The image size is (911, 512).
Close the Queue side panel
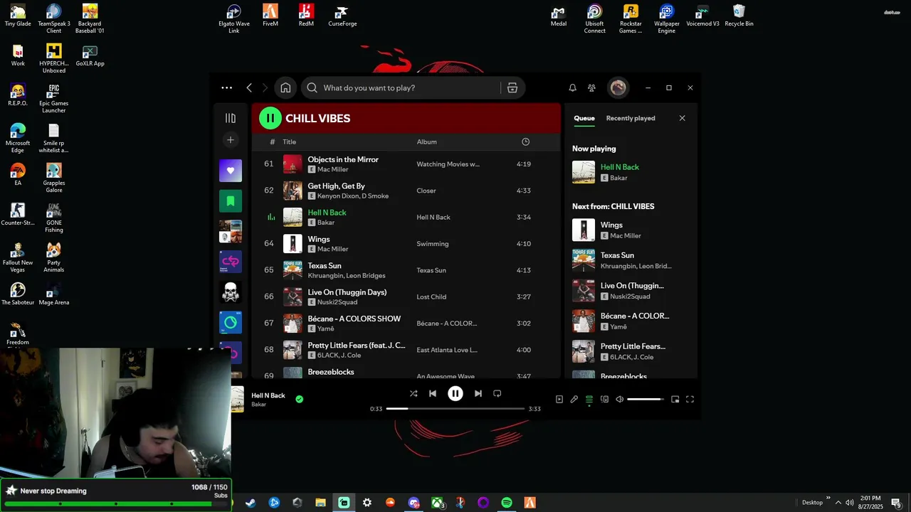point(682,118)
